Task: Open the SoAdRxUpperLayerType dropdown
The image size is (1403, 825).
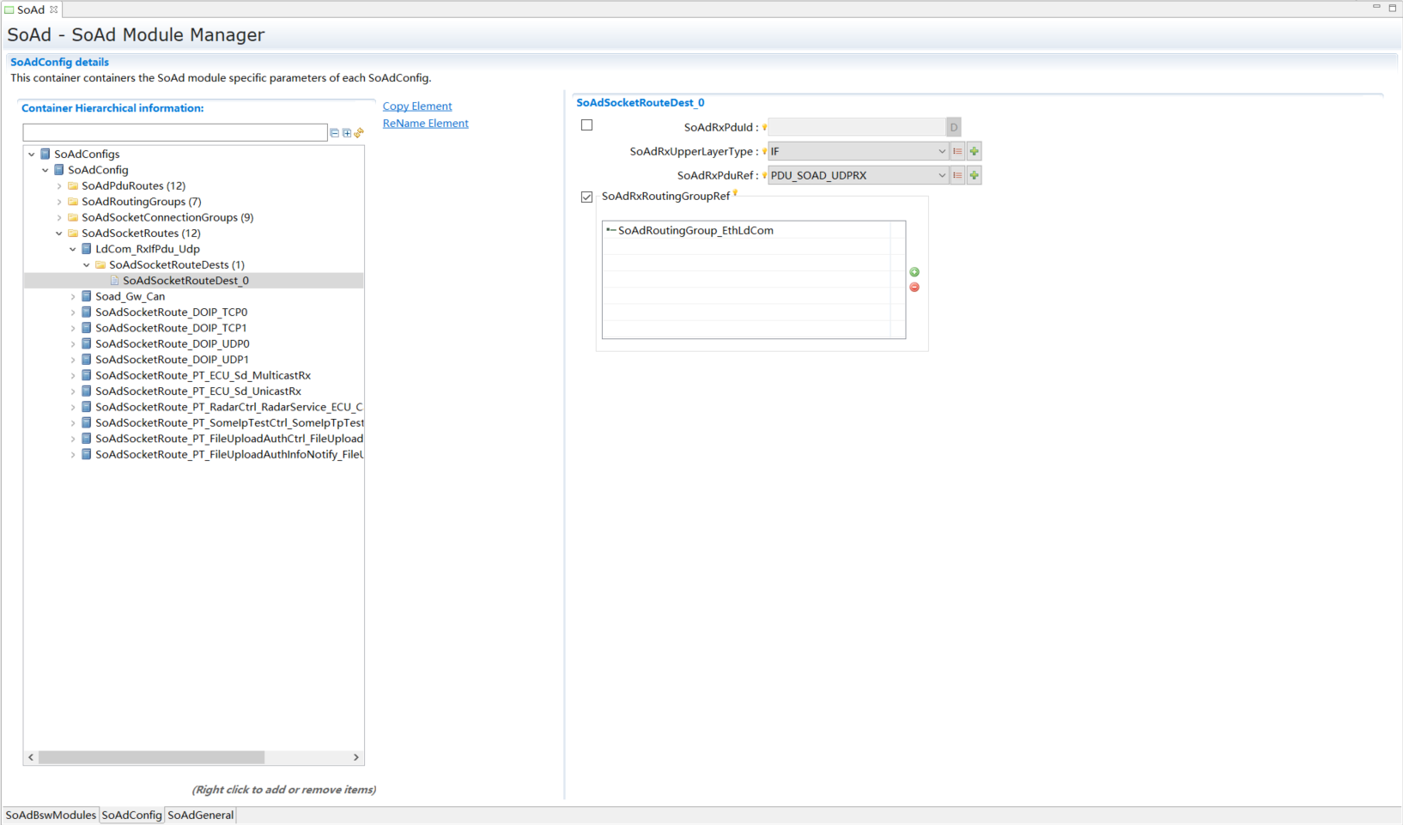Action: tap(941, 151)
